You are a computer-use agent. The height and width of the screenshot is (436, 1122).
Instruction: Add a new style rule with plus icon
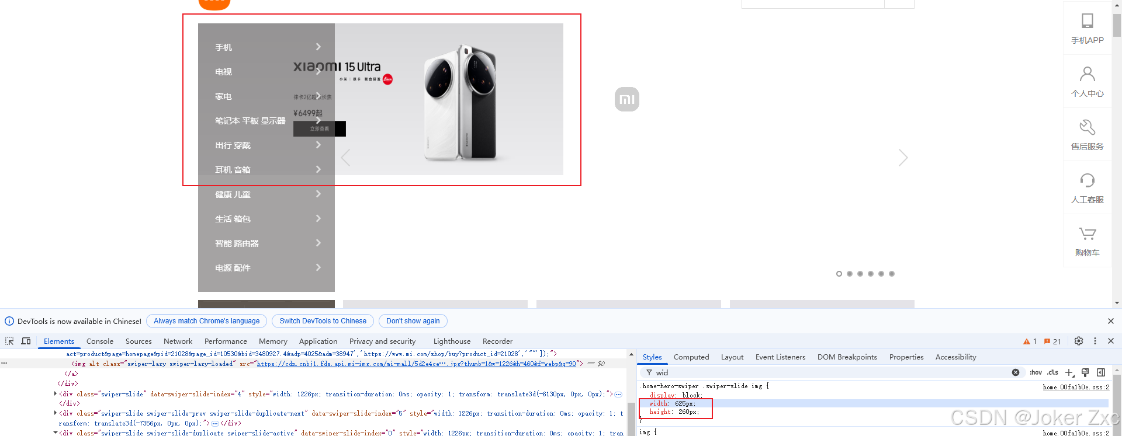(1069, 372)
